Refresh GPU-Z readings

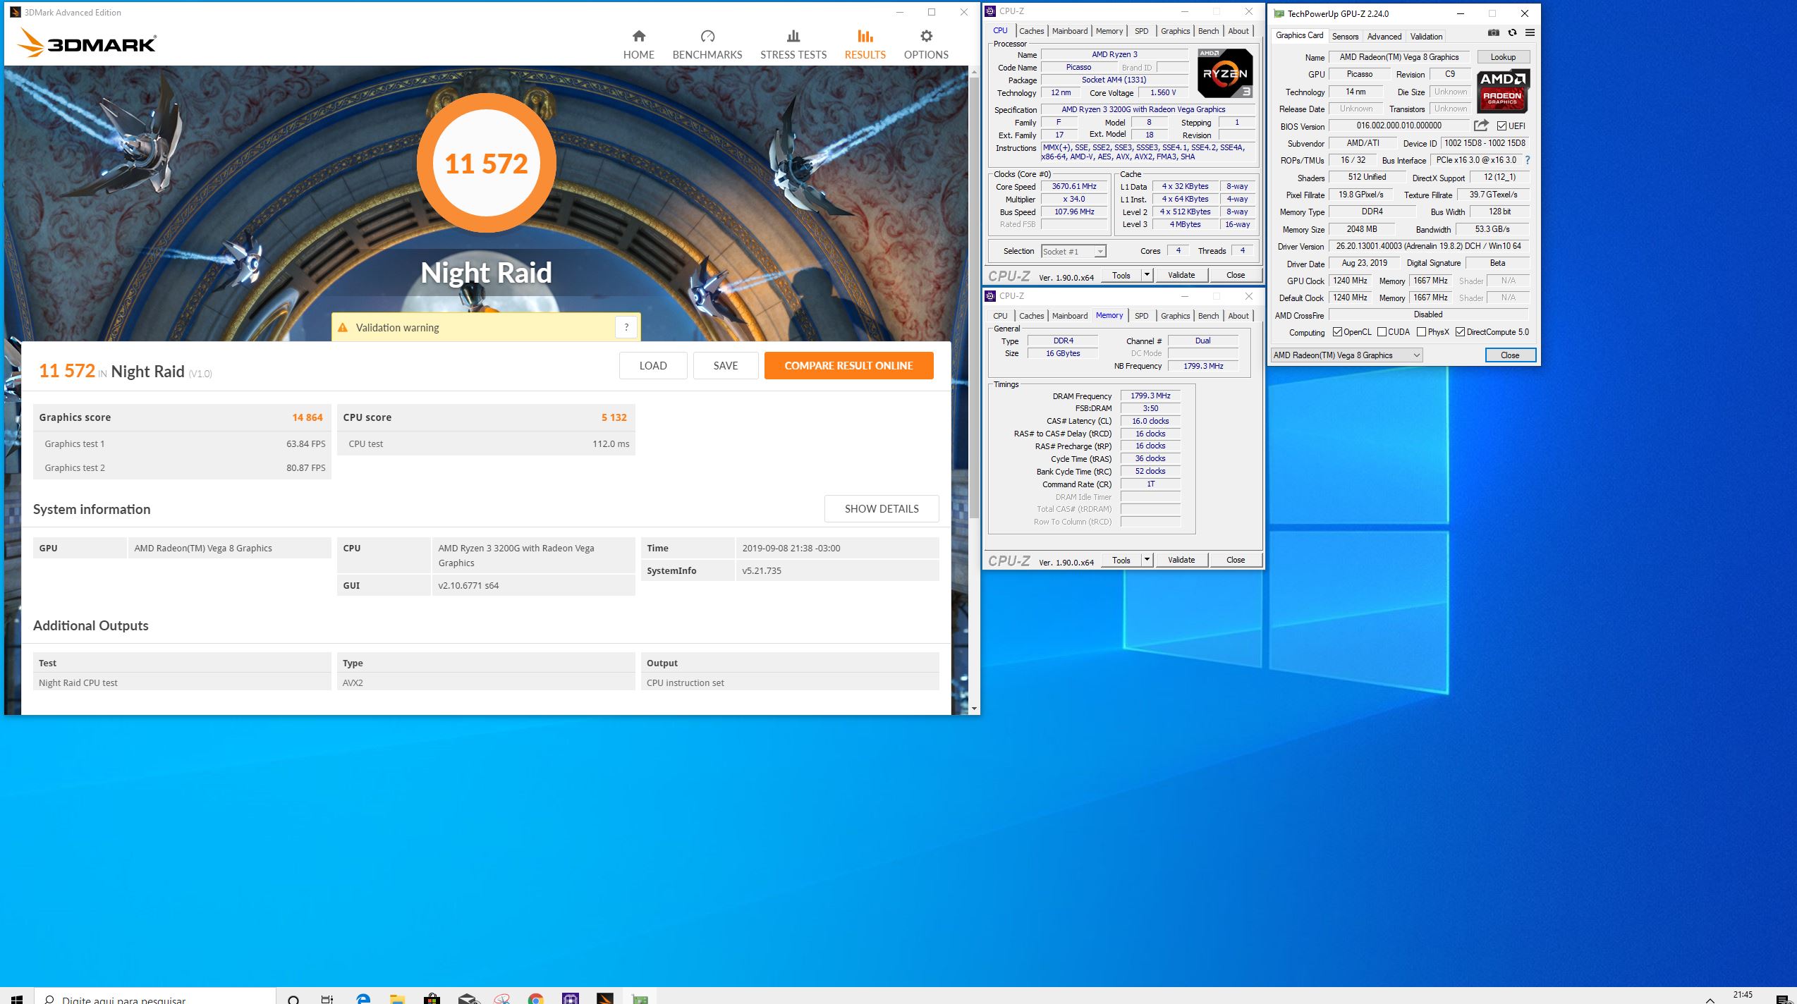tap(1512, 33)
